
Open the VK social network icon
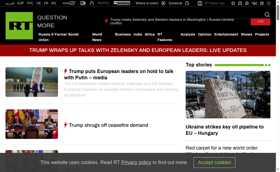pos(255,3)
